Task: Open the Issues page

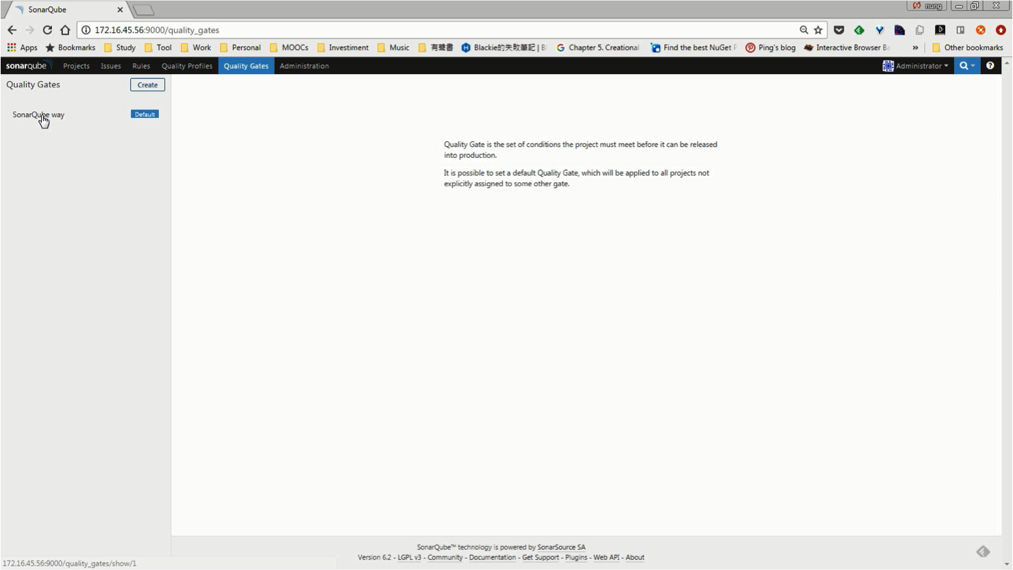Action: click(x=111, y=66)
